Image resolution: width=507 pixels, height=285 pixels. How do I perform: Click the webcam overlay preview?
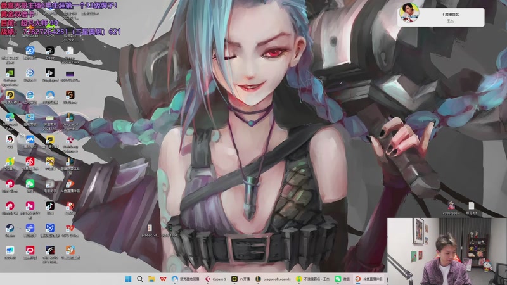[x=447, y=251]
